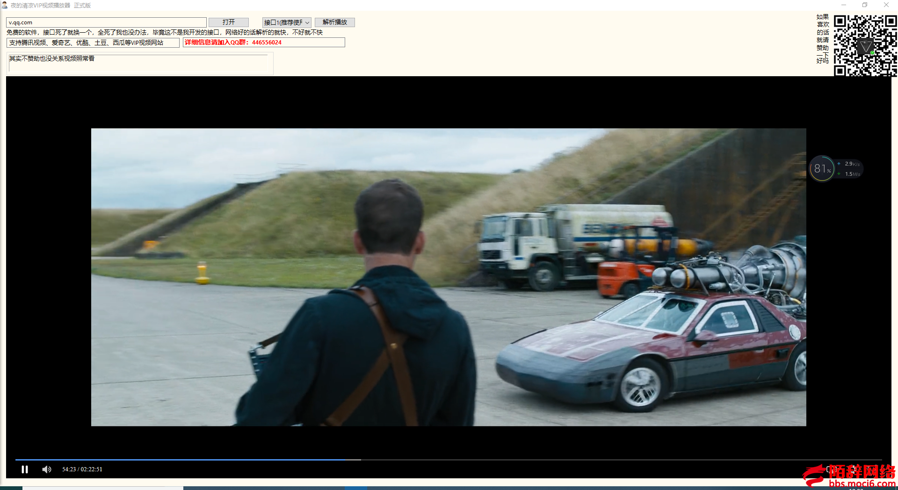Click the 解析播放 button
This screenshot has height=490, width=898.
[335, 22]
